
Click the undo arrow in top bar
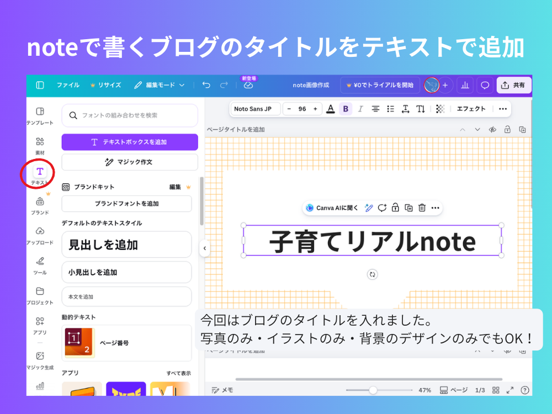click(x=206, y=85)
